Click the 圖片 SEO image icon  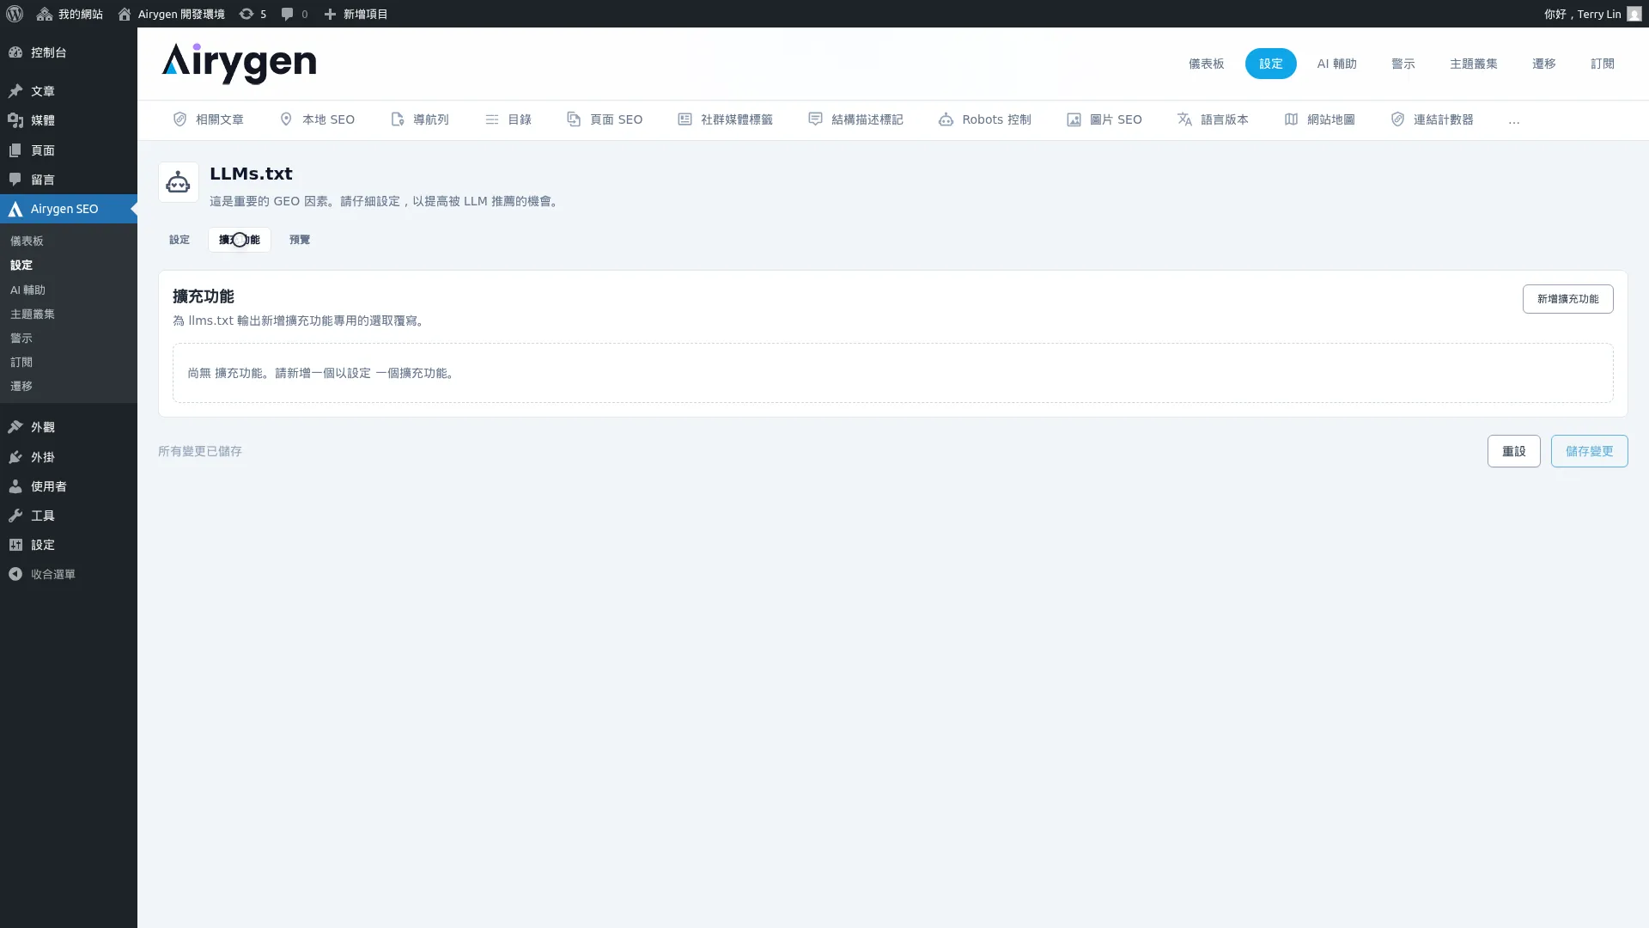click(1074, 119)
